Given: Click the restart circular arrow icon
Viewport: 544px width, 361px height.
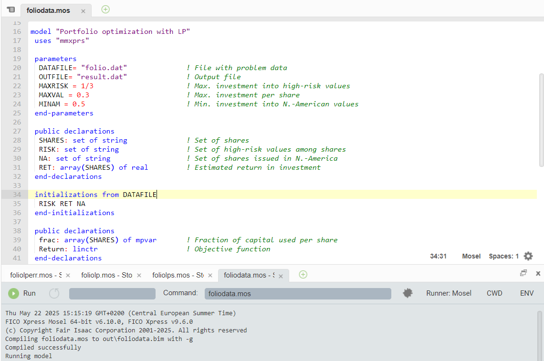Looking at the screenshot, I should tap(54, 294).
